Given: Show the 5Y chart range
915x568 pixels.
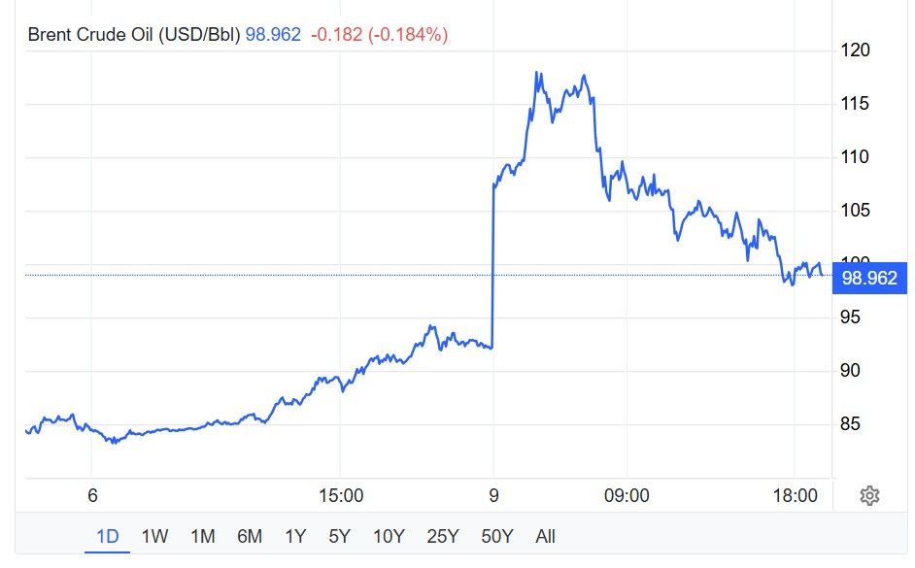Looking at the screenshot, I should coord(339,536).
